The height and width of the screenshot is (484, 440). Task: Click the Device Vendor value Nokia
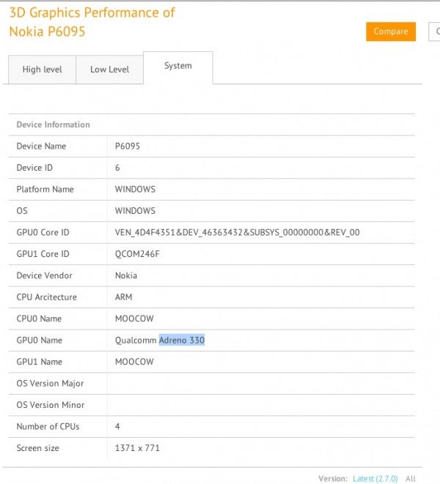tap(126, 275)
